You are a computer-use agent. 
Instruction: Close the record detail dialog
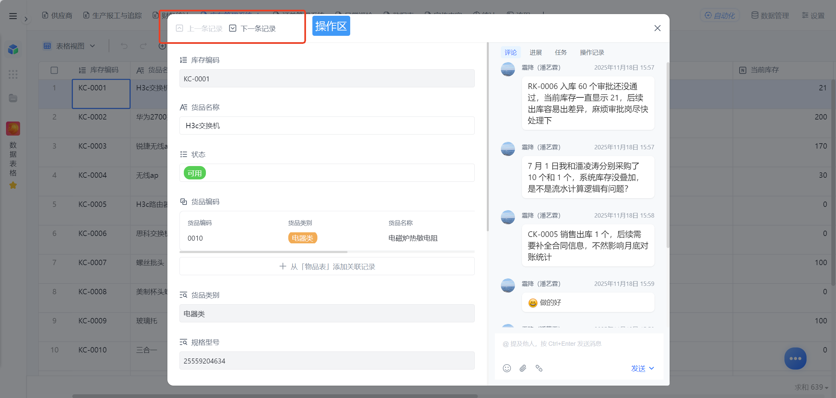pos(658,28)
